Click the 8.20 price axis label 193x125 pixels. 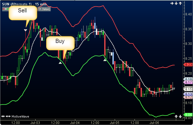[189, 74]
